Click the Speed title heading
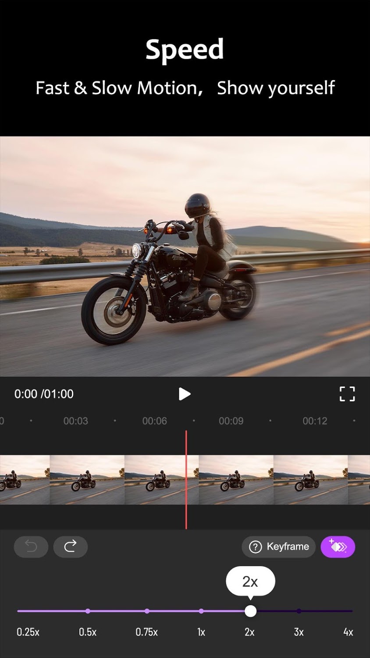370x658 pixels. point(185,50)
